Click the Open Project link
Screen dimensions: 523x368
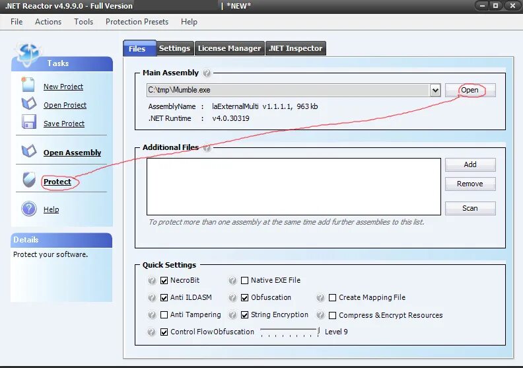tap(65, 105)
